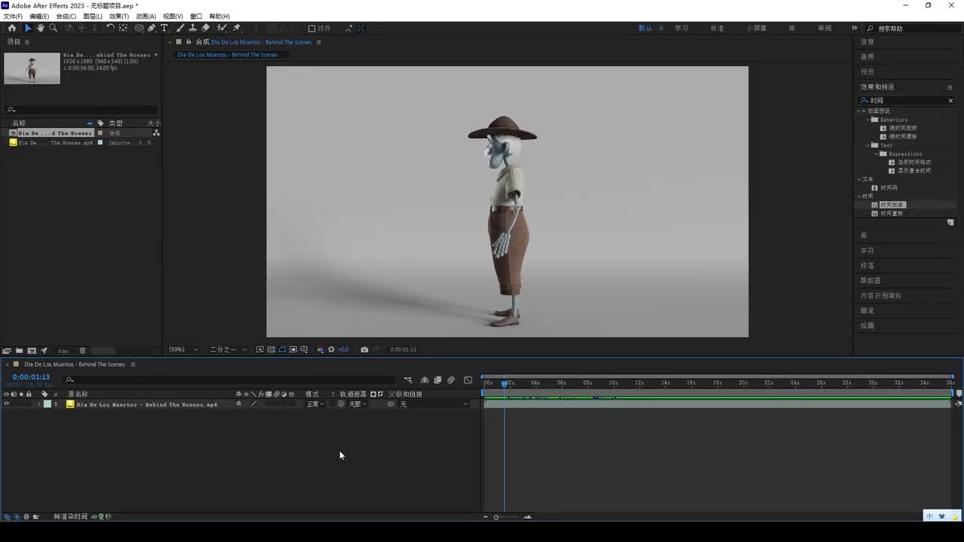Image resolution: width=964 pixels, height=542 pixels.
Task: Select the Clone Stamp tool
Action: point(193,28)
